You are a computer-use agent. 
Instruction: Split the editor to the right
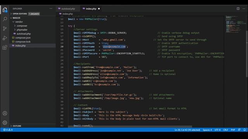238,8
